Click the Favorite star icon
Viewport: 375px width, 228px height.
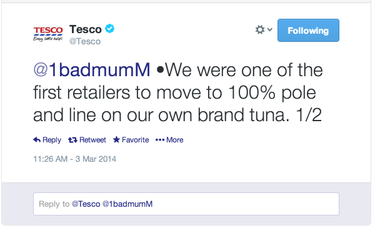pyautogui.click(x=116, y=139)
